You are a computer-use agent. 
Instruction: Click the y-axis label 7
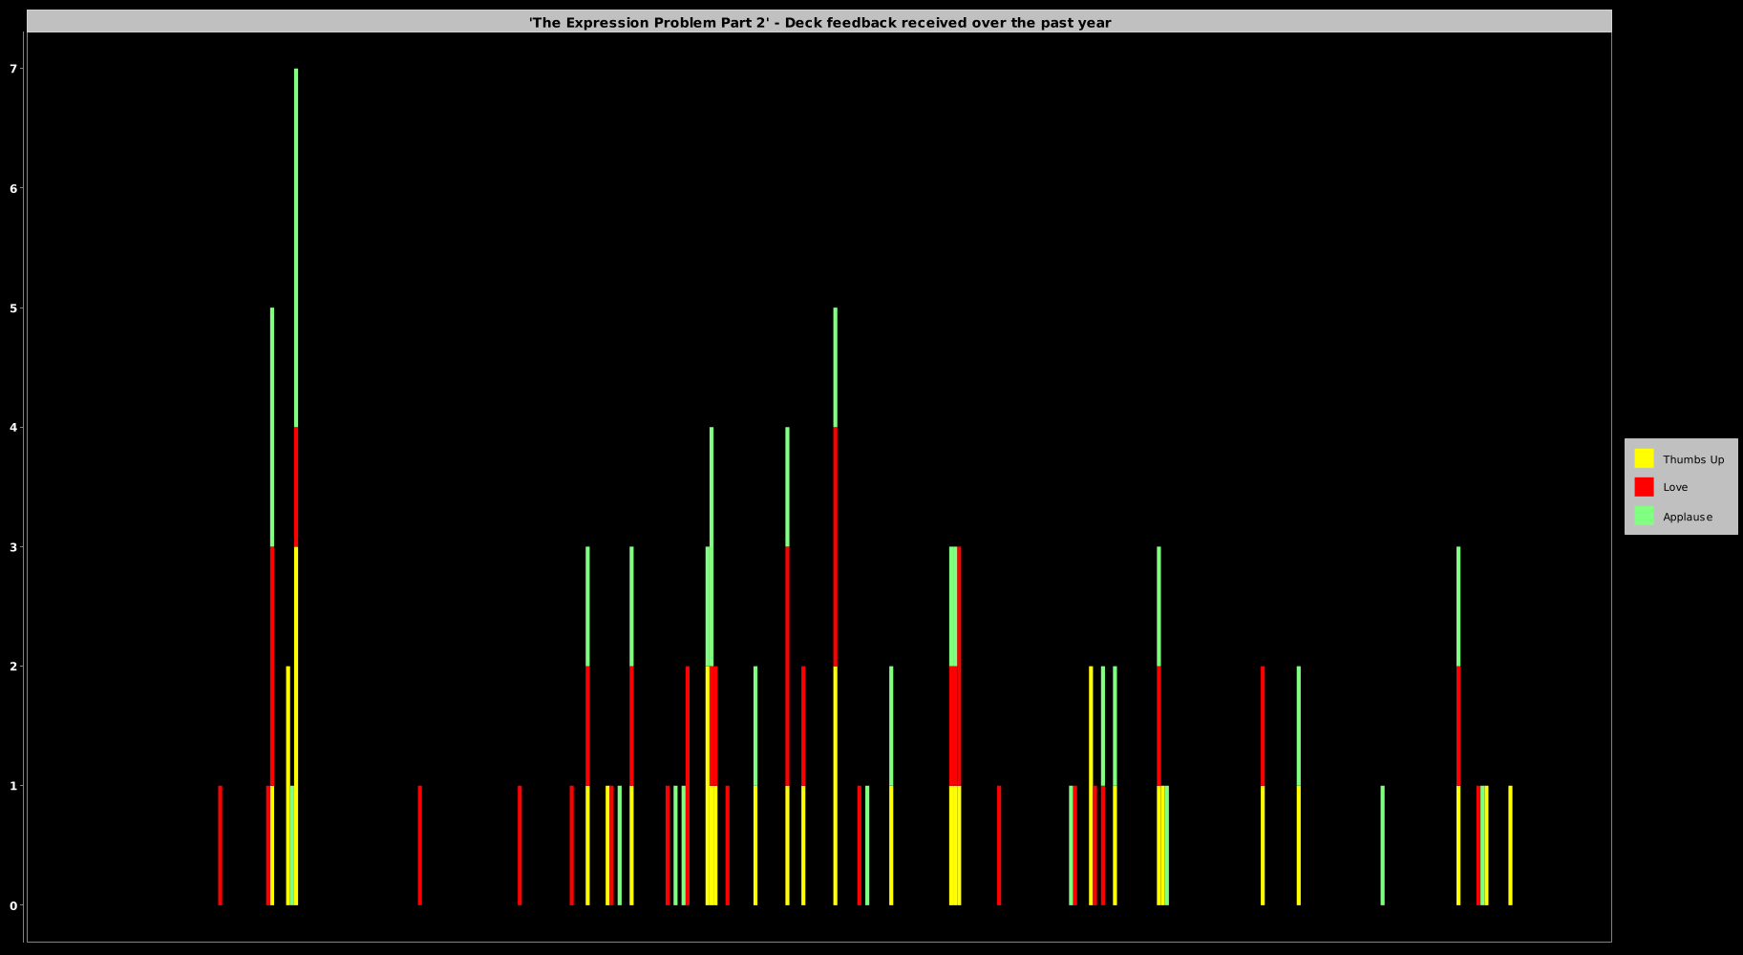(x=14, y=69)
